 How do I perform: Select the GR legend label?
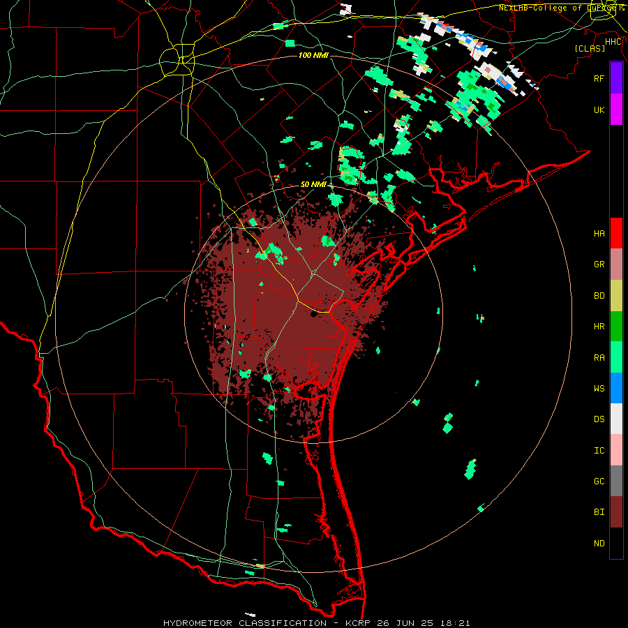[599, 264]
